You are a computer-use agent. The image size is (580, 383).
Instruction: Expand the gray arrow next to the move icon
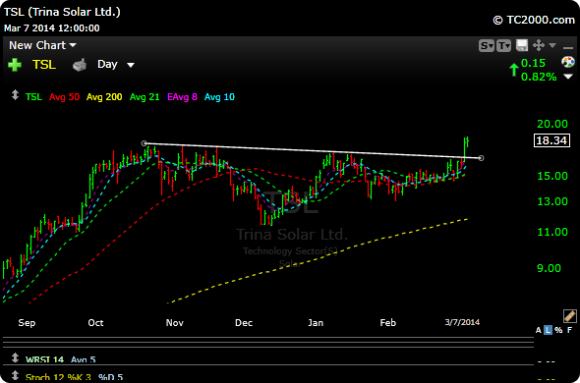(552, 45)
